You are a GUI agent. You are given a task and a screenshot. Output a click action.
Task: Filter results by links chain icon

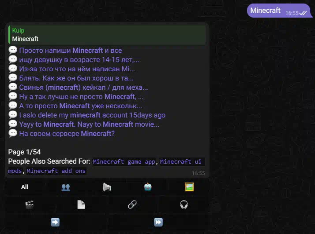tap(132, 205)
